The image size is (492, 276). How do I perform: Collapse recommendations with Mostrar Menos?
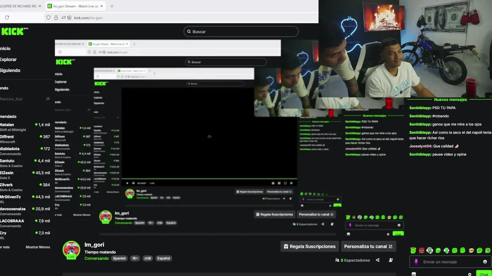coord(38,247)
